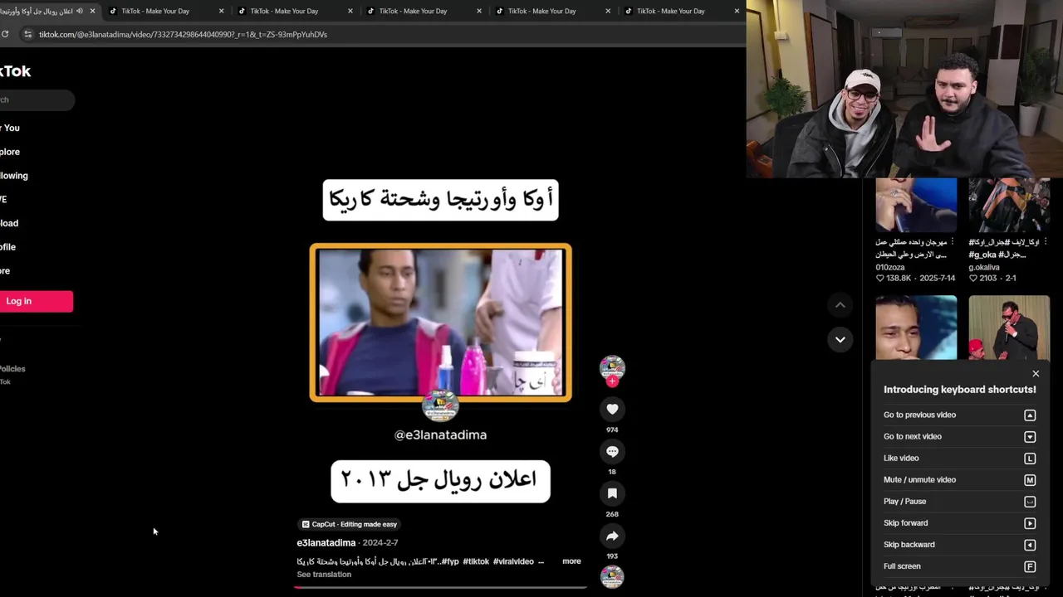The image size is (1063, 597).
Task: Click right-arrow key icon for skip forward
Action: [1030, 523]
